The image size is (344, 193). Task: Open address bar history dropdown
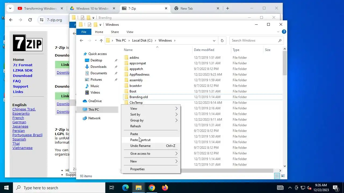point(214,40)
